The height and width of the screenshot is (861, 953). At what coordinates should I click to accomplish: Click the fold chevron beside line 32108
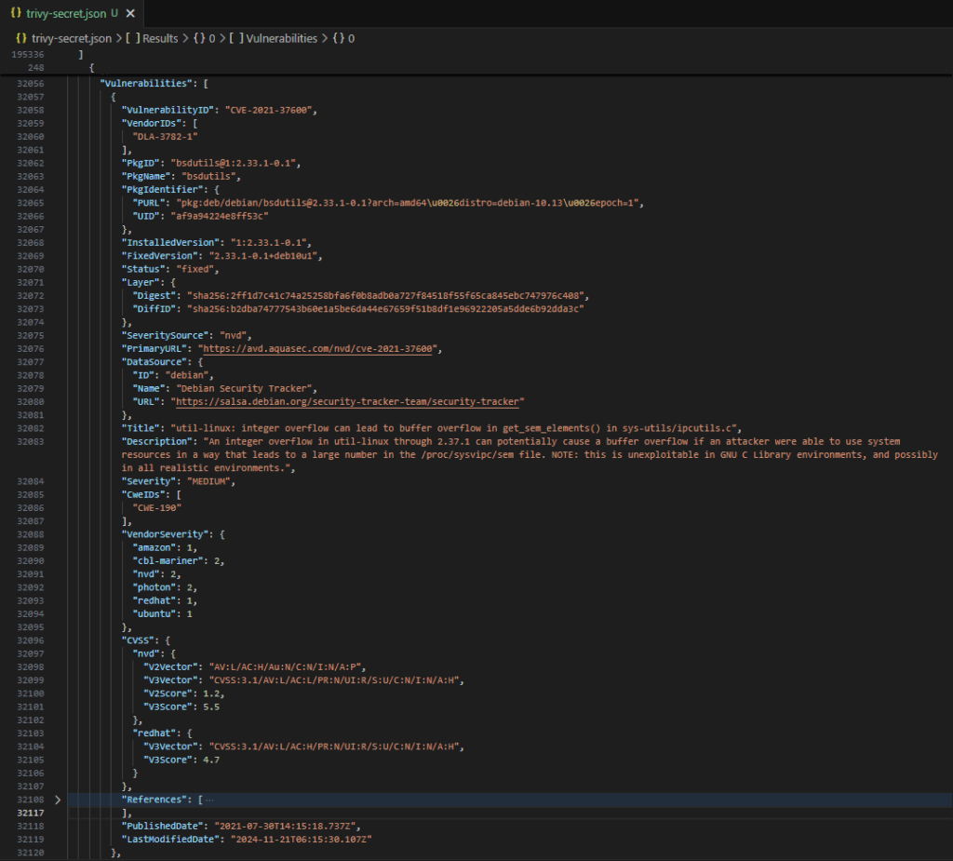tap(58, 799)
